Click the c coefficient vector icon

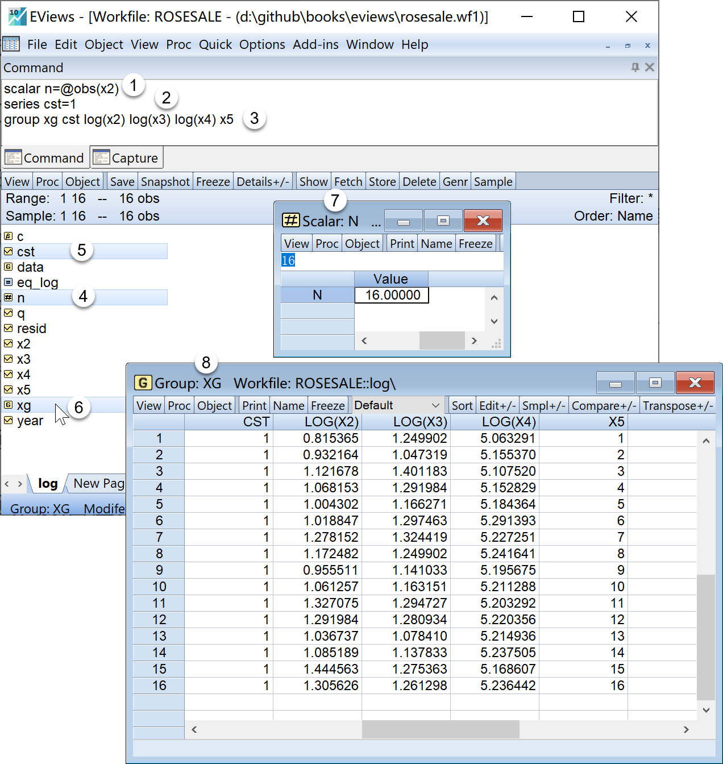point(8,236)
